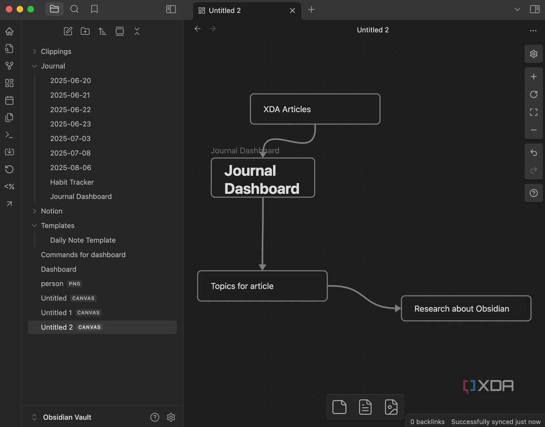Open note 2025-08-06
Image resolution: width=545 pixels, height=427 pixels.
pos(70,167)
